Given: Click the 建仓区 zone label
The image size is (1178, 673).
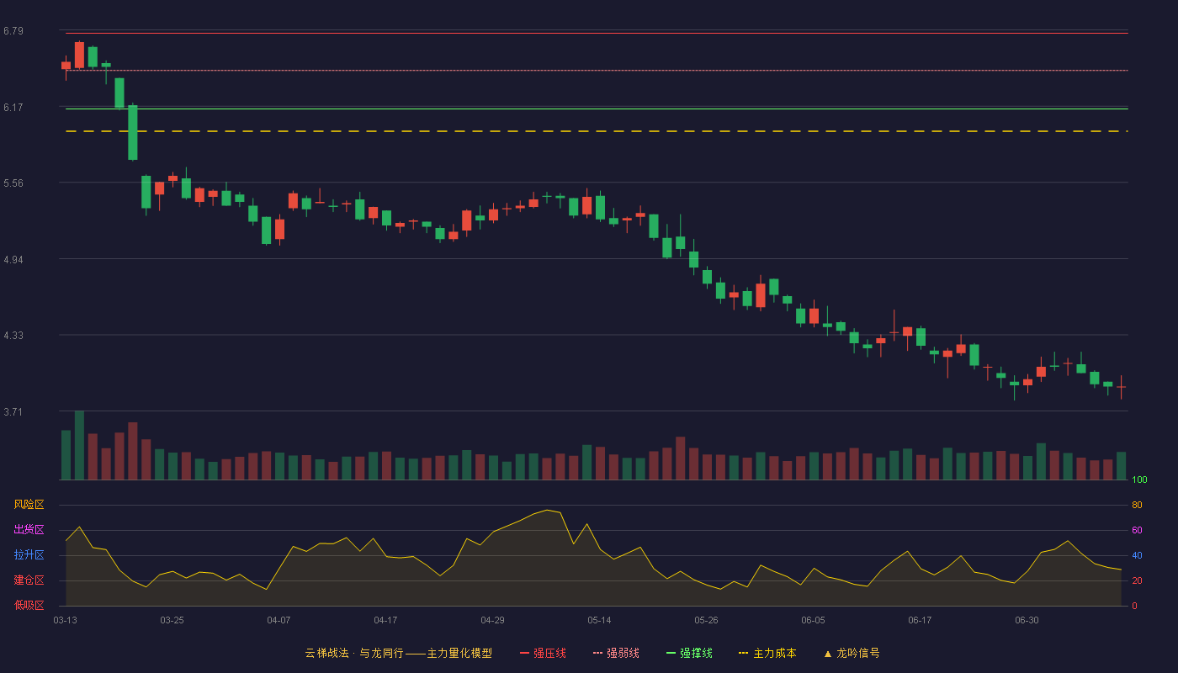Looking at the screenshot, I should pyautogui.click(x=29, y=580).
